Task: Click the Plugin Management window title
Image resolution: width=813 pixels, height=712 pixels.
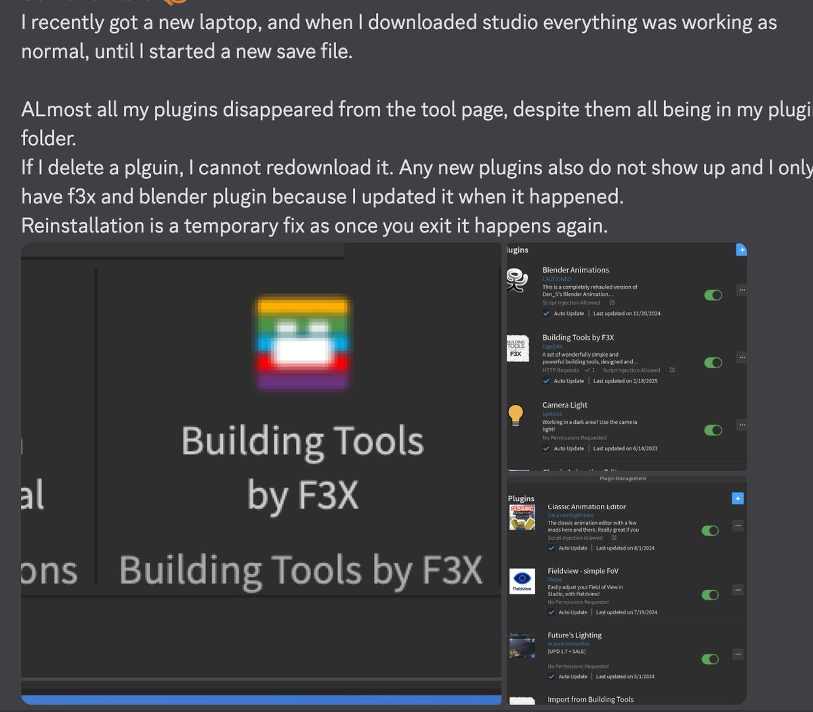Action: [623, 479]
